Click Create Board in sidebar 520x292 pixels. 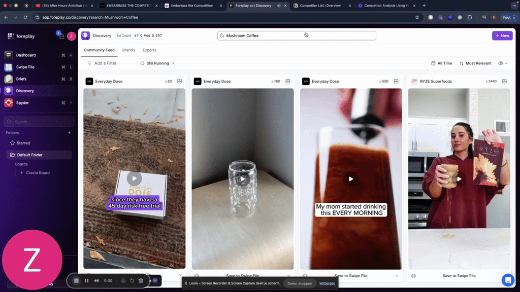(35, 173)
